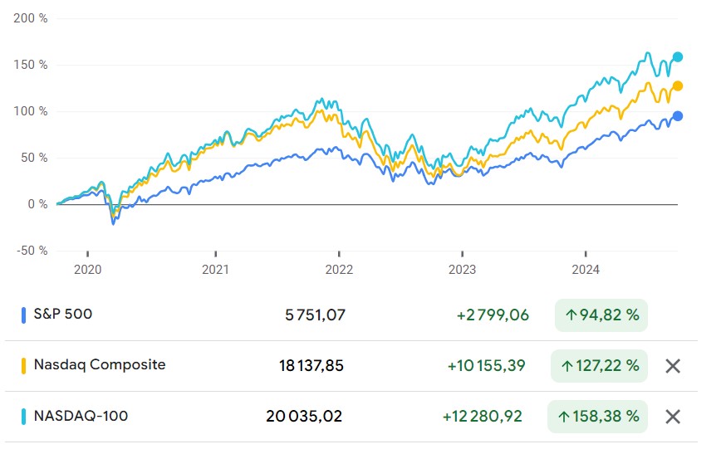Click the 2020 label on the time axis
This screenshot has width=721, height=449.
pyautogui.click(x=87, y=269)
